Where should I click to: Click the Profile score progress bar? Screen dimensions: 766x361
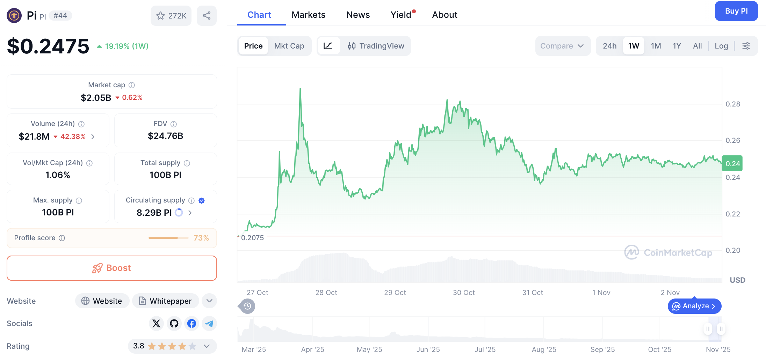[168, 238]
